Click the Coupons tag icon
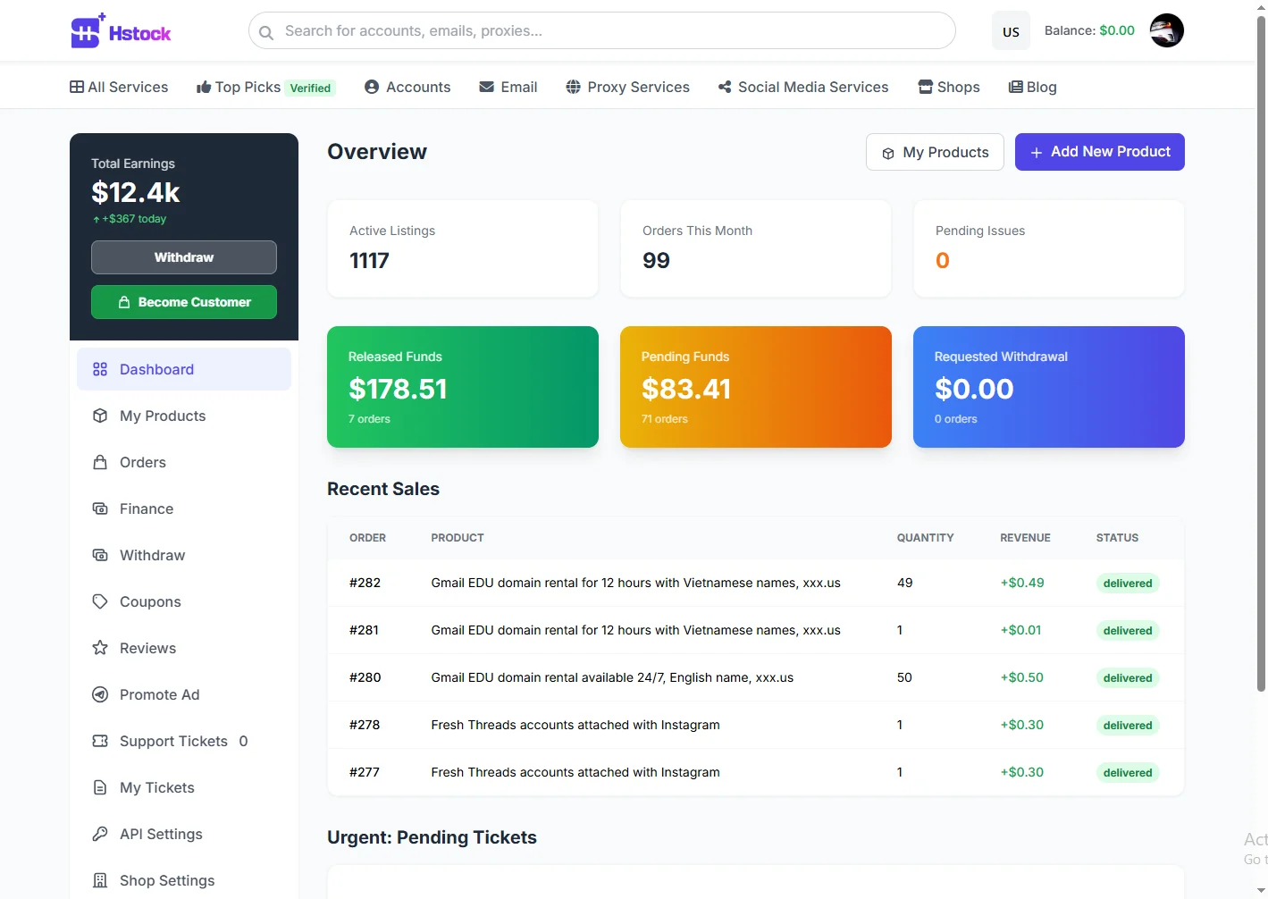Screen dimensions: 1268x899 (x=100, y=601)
